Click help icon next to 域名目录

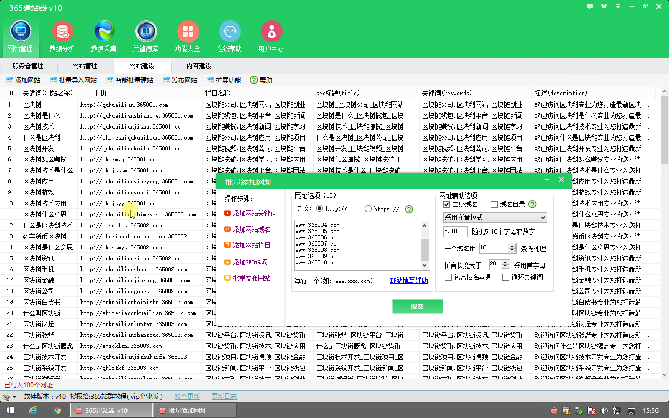coord(533,204)
